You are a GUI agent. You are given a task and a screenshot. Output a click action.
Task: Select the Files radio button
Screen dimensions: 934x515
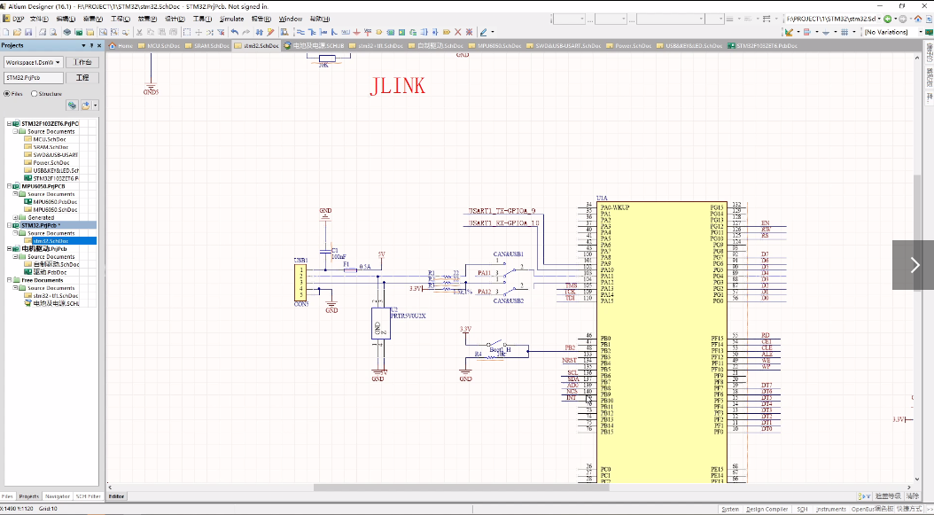7,94
